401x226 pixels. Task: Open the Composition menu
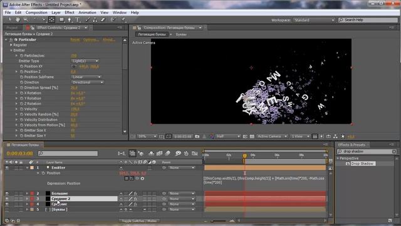[36, 13]
